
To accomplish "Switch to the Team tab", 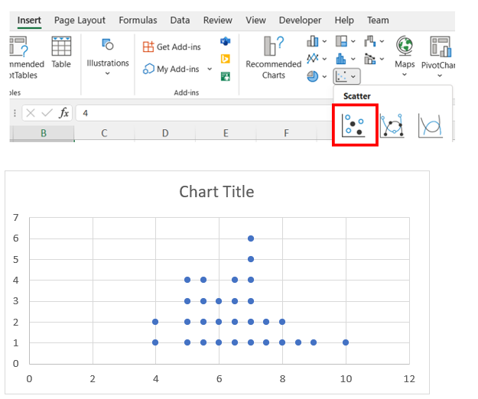I will coord(378,21).
